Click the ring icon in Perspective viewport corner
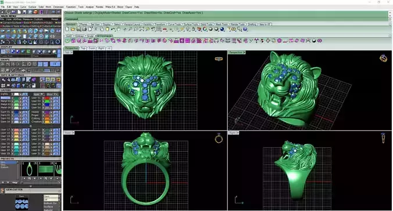The image size is (393, 211). pos(383,58)
